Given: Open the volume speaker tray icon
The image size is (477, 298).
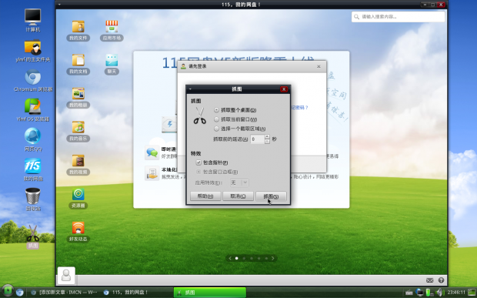Looking at the screenshot, I should click(x=439, y=293).
